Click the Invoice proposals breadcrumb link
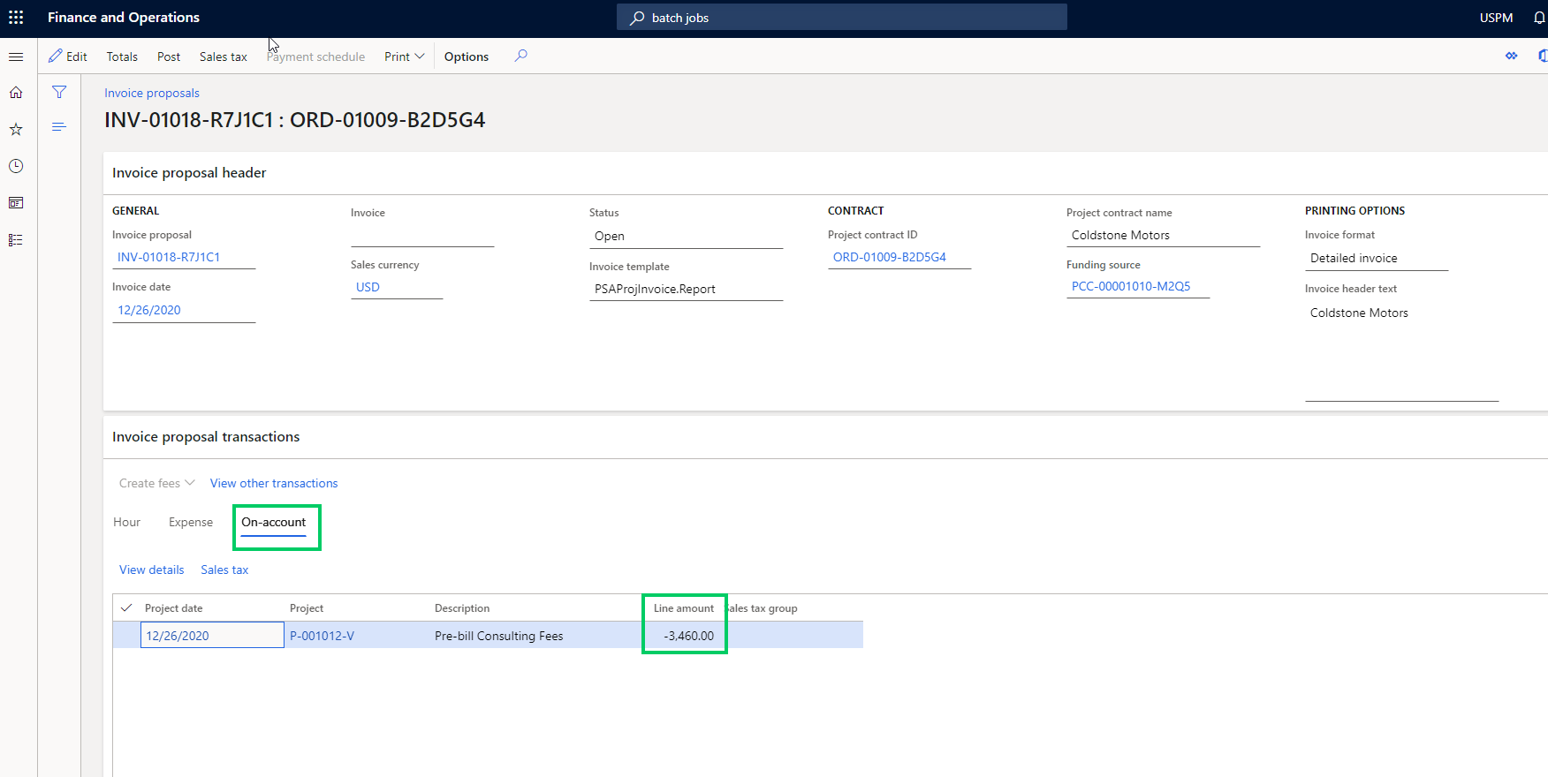The height and width of the screenshot is (777, 1548). click(152, 93)
